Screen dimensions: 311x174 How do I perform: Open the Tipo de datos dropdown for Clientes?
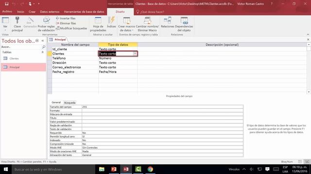pos(135,54)
